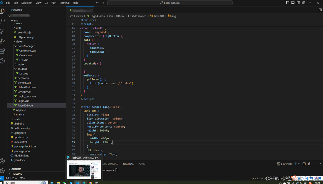Open the Edit menu
The width and height of the screenshot is (323, 184).
click(16, 3)
